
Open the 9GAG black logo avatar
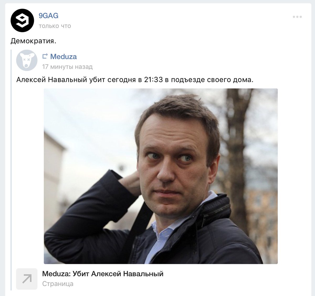[22, 21]
